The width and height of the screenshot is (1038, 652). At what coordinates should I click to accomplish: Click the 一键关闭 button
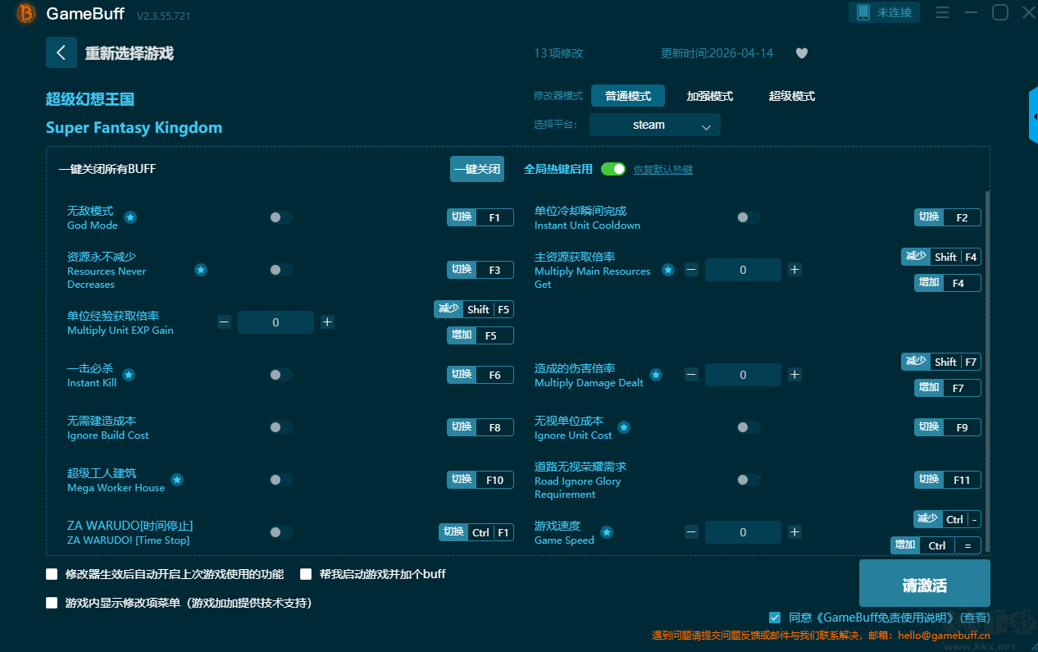[477, 169]
